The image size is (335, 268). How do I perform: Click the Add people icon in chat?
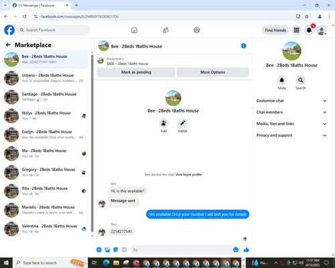click(x=163, y=123)
